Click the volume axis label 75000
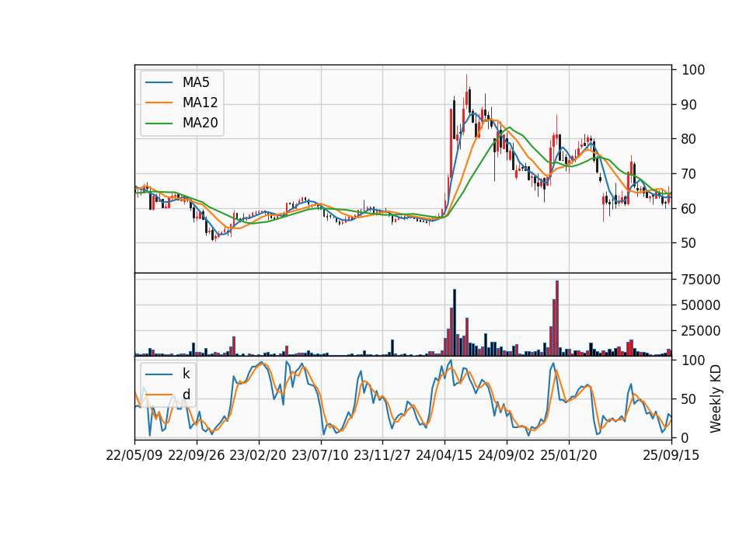The image size is (746, 536). point(701,280)
